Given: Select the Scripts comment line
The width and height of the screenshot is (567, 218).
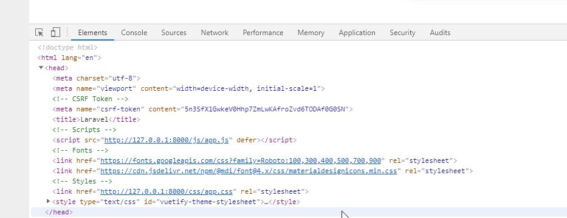Looking at the screenshot, I should coord(84,130).
